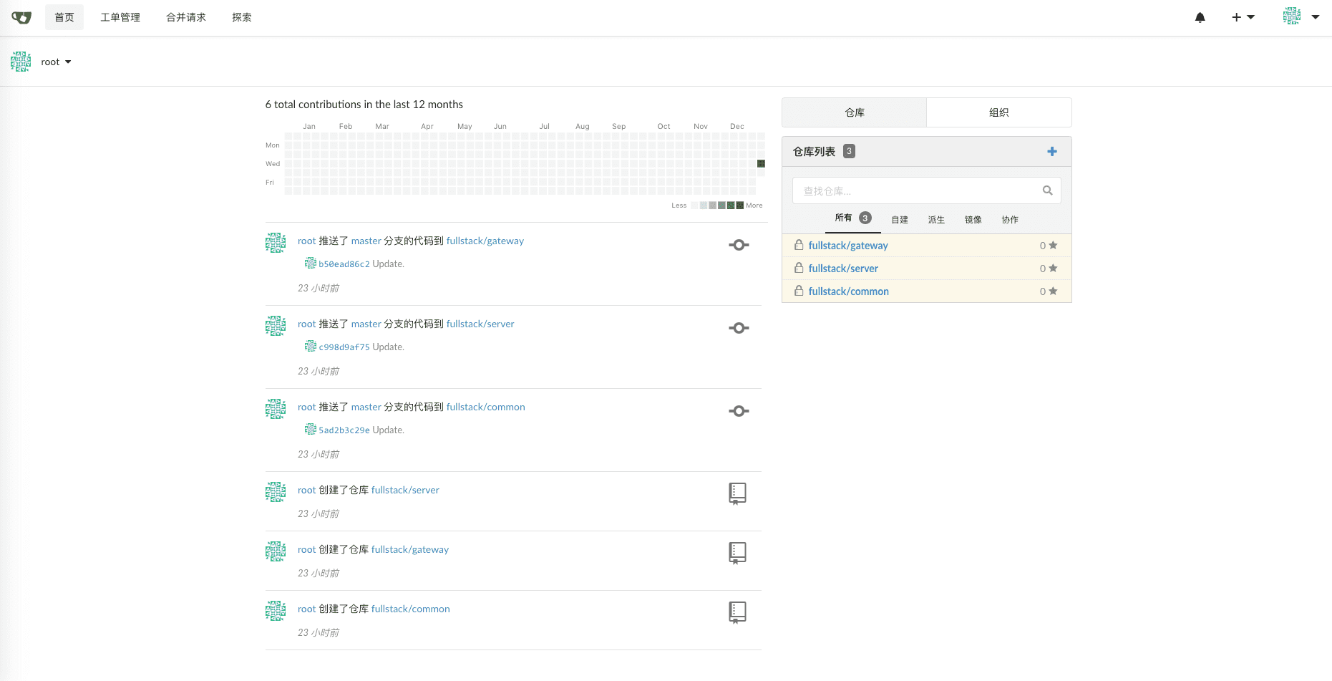
Task: Click the search magnifier icon in the repository filter
Action: tap(1047, 190)
